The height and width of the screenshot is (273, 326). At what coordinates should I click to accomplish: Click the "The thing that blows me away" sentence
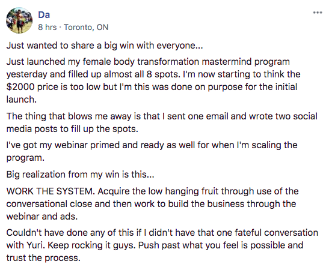click(x=162, y=122)
